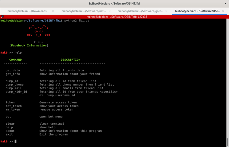
Task: Click the get_data command in help list
Action: point(13,70)
